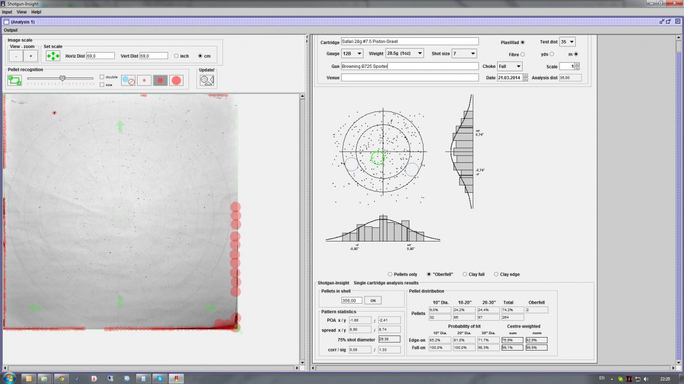Select the blue circle eraser pellet tool
684x384 pixels.
click(128, 80)
